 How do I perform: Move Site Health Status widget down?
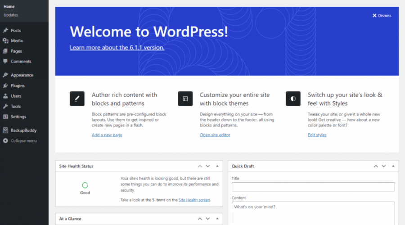coord(207,166)
